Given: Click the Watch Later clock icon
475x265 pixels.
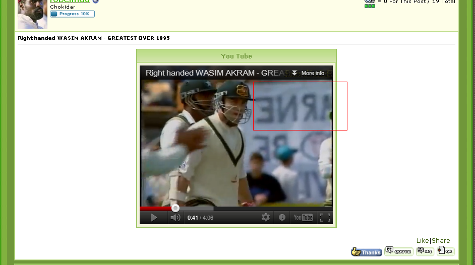Looking at the screenshot, I should pos(282,217).
